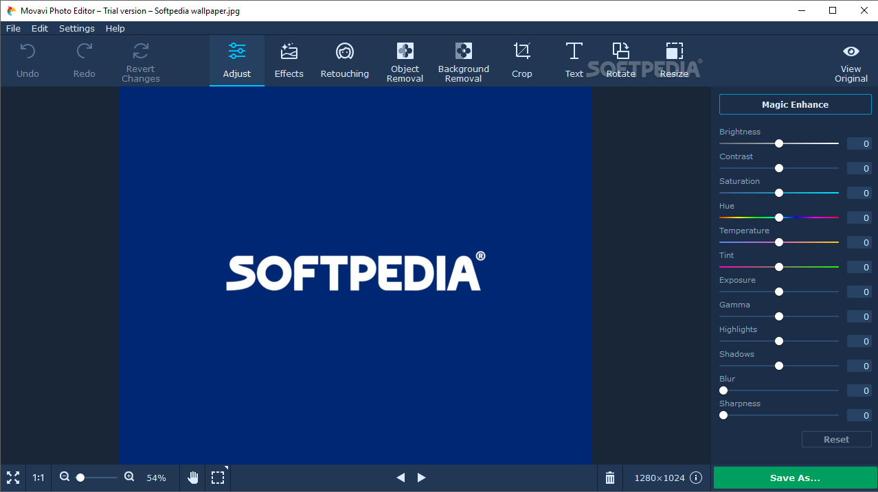The height and width of the screenshot is (492, 878).
Task: Switch to fullscreen fit view icon
Action: tap(13, 478)
